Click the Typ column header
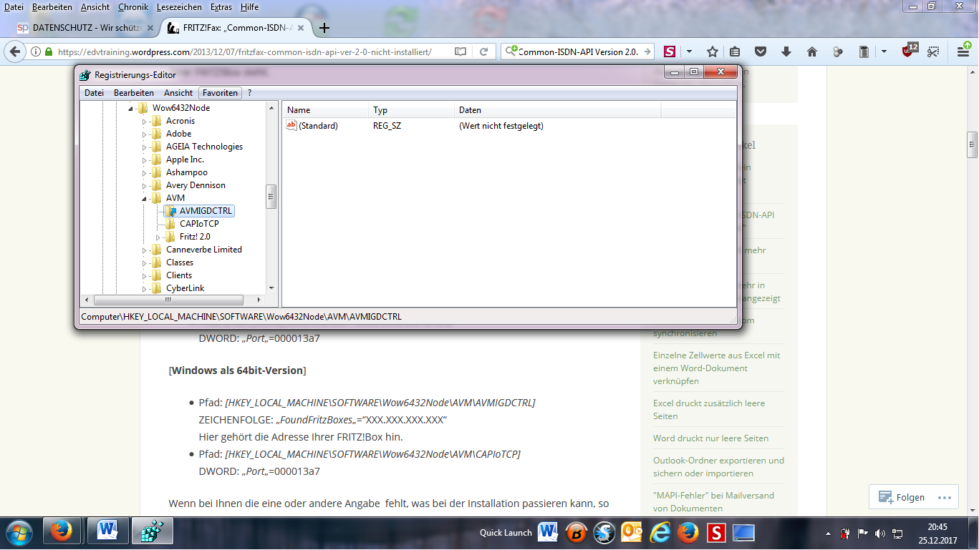This screenshot has width=979, height=550. (412, 110)
